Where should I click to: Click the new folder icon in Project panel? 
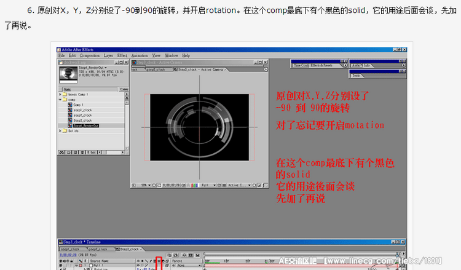(x=68, y=153)
